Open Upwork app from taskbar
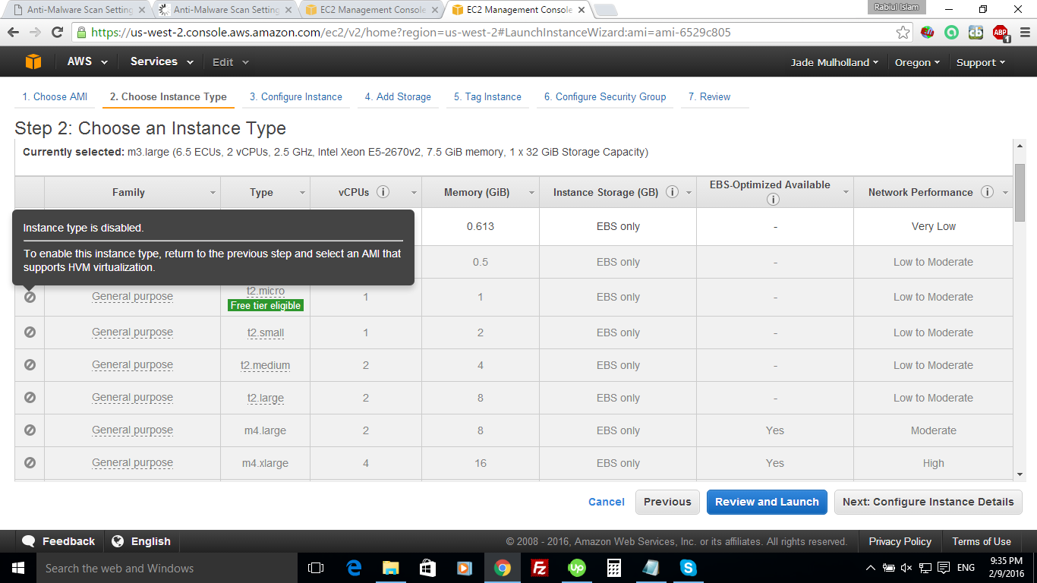 [x=577, y=568]
